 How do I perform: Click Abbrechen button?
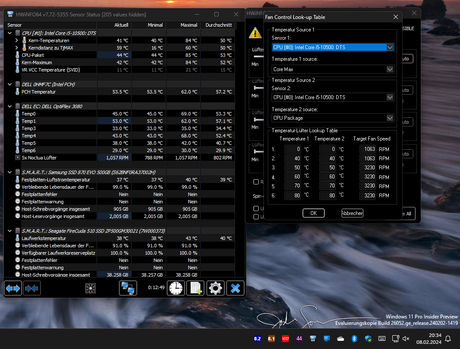pos(352,213)
